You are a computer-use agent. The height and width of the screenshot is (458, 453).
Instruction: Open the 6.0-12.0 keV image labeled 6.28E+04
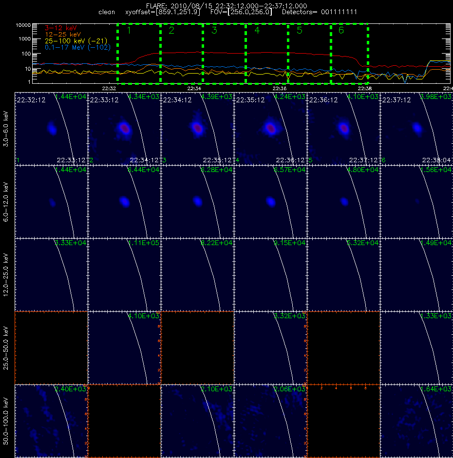click(197, 202)
